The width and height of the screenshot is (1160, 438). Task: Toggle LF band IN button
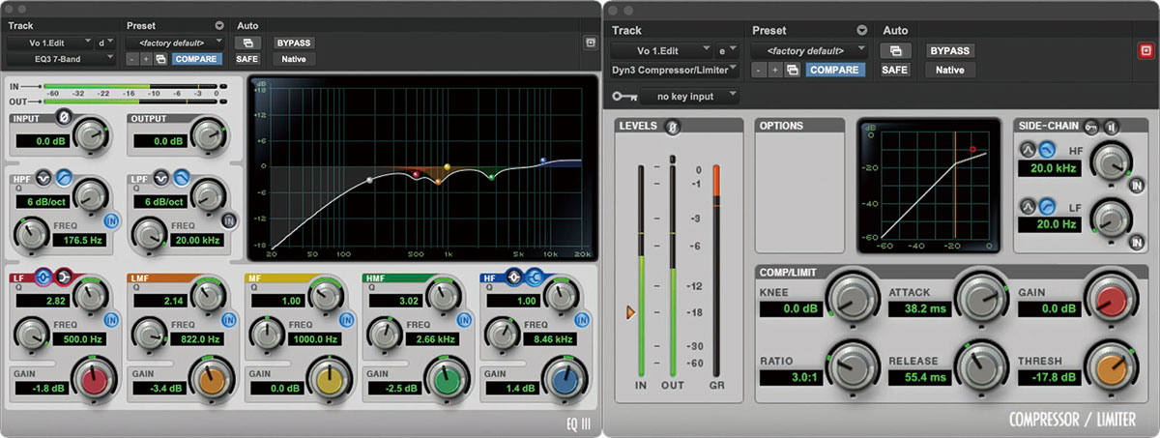click(x=110, y=322)
